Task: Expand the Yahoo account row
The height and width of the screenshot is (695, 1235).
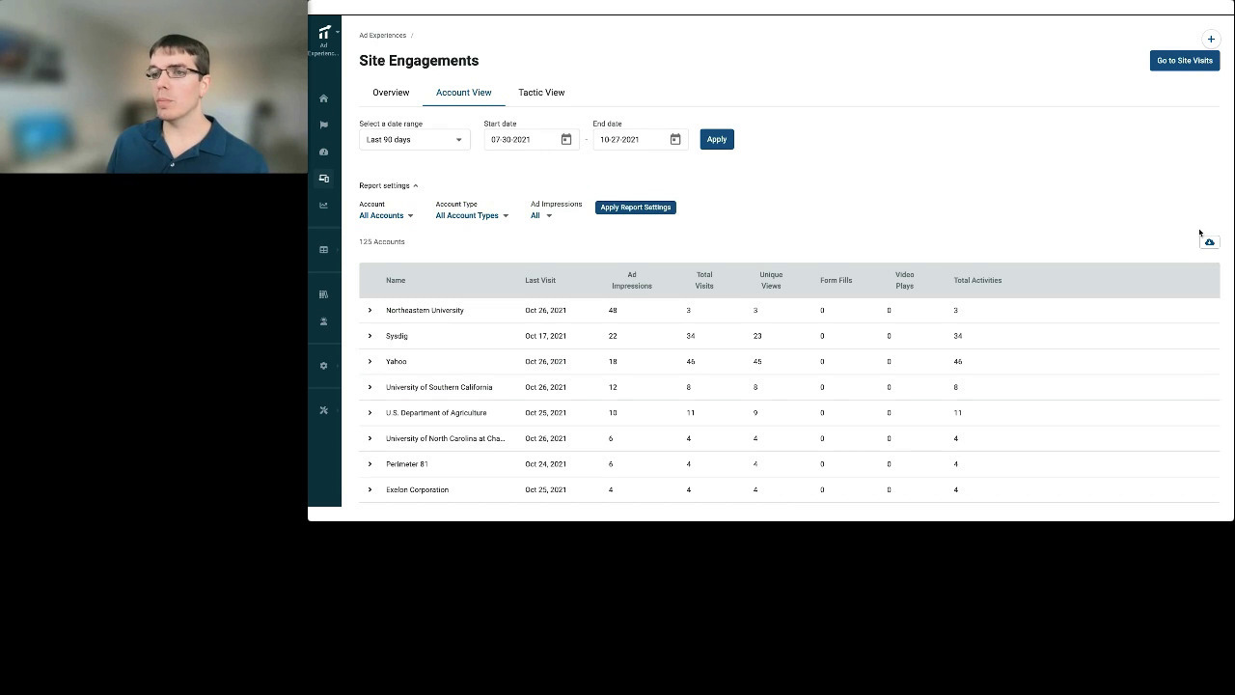Action: [370, 362]
